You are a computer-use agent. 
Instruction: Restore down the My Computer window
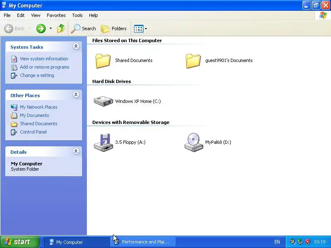(x=316, y=5)
